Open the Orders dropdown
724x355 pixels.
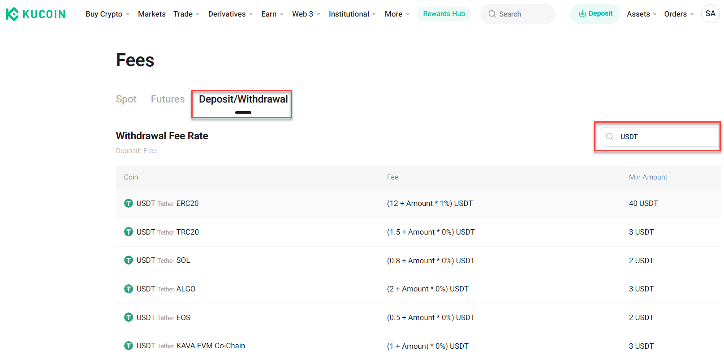679,14
